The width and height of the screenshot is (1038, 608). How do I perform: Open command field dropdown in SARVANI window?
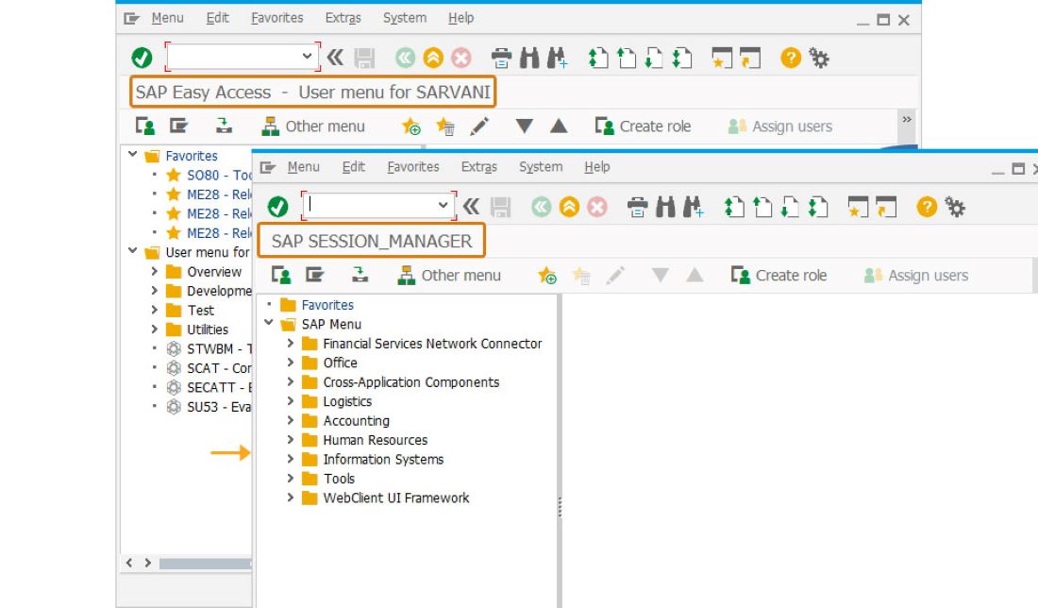[307, 56]
